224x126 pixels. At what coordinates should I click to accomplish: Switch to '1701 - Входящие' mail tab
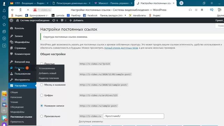(x=29, y=3)
